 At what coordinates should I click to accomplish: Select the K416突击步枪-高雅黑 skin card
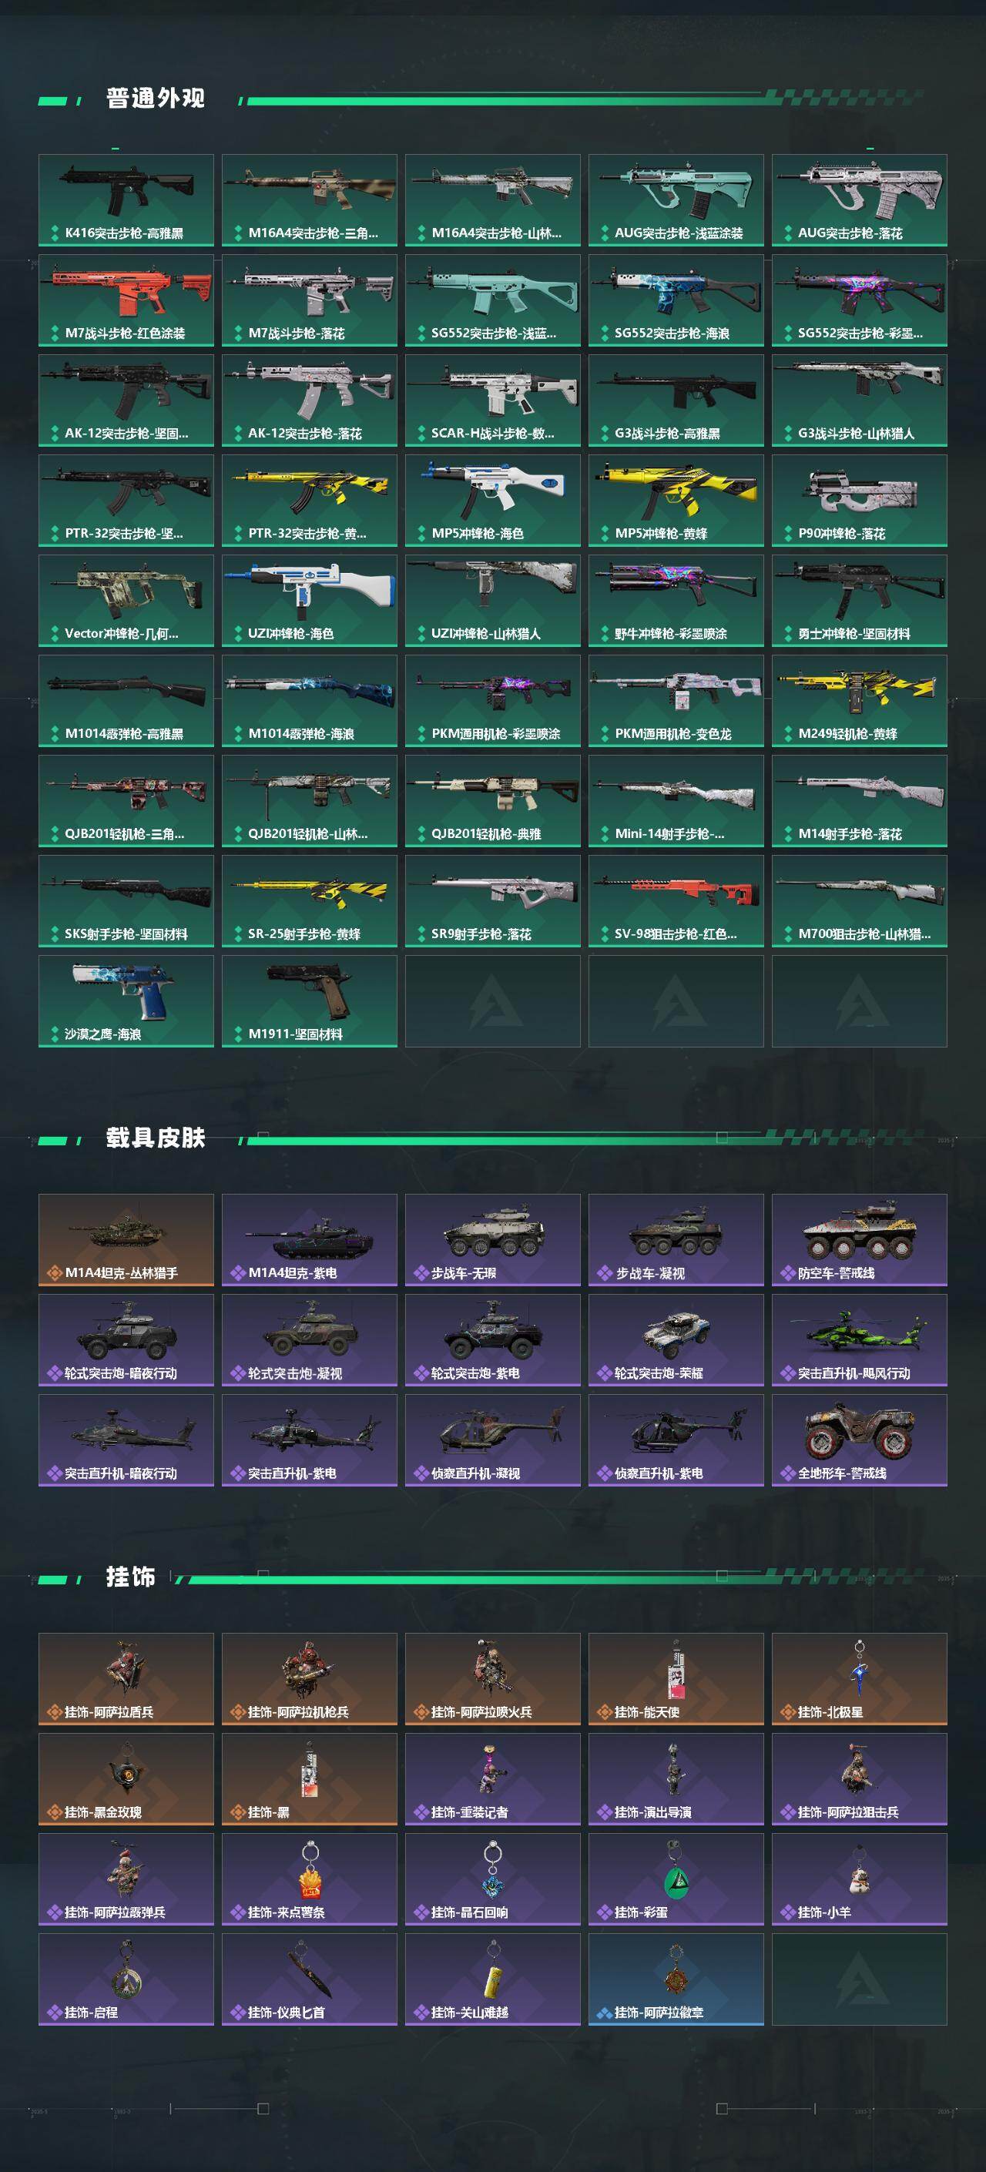point(126,199)
